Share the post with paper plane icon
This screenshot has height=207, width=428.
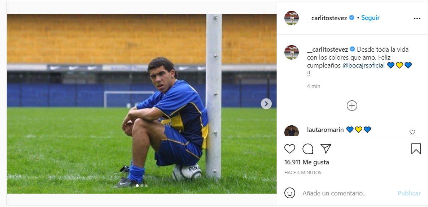326,149
